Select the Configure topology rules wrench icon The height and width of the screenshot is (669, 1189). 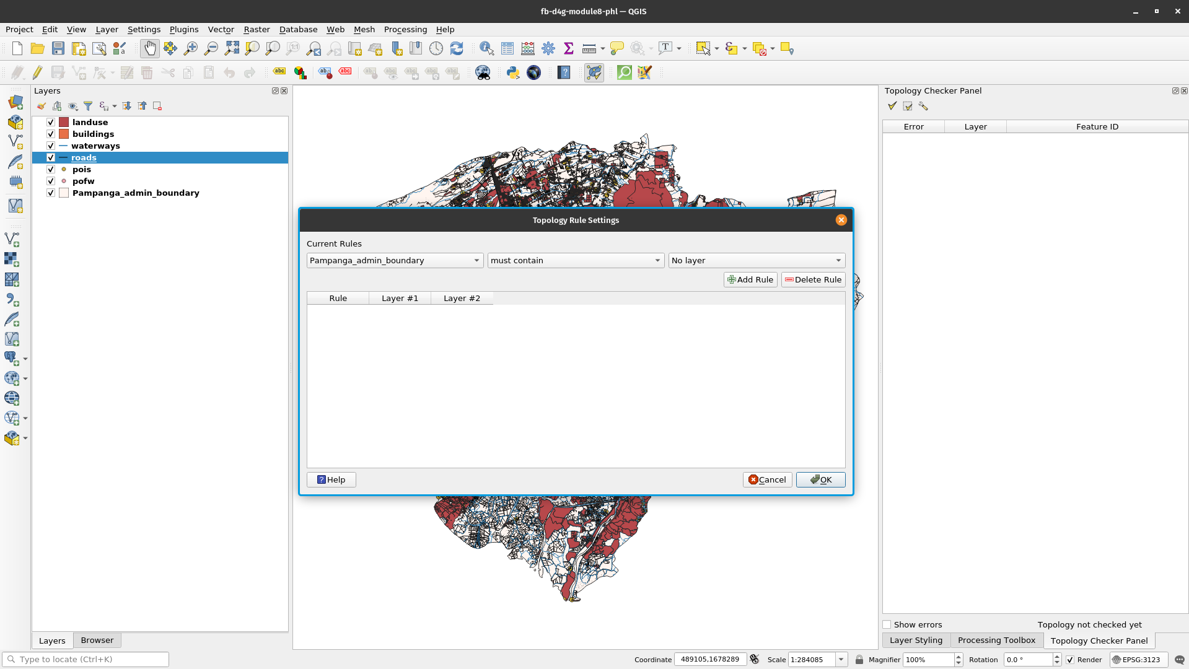tap(924, 106)
